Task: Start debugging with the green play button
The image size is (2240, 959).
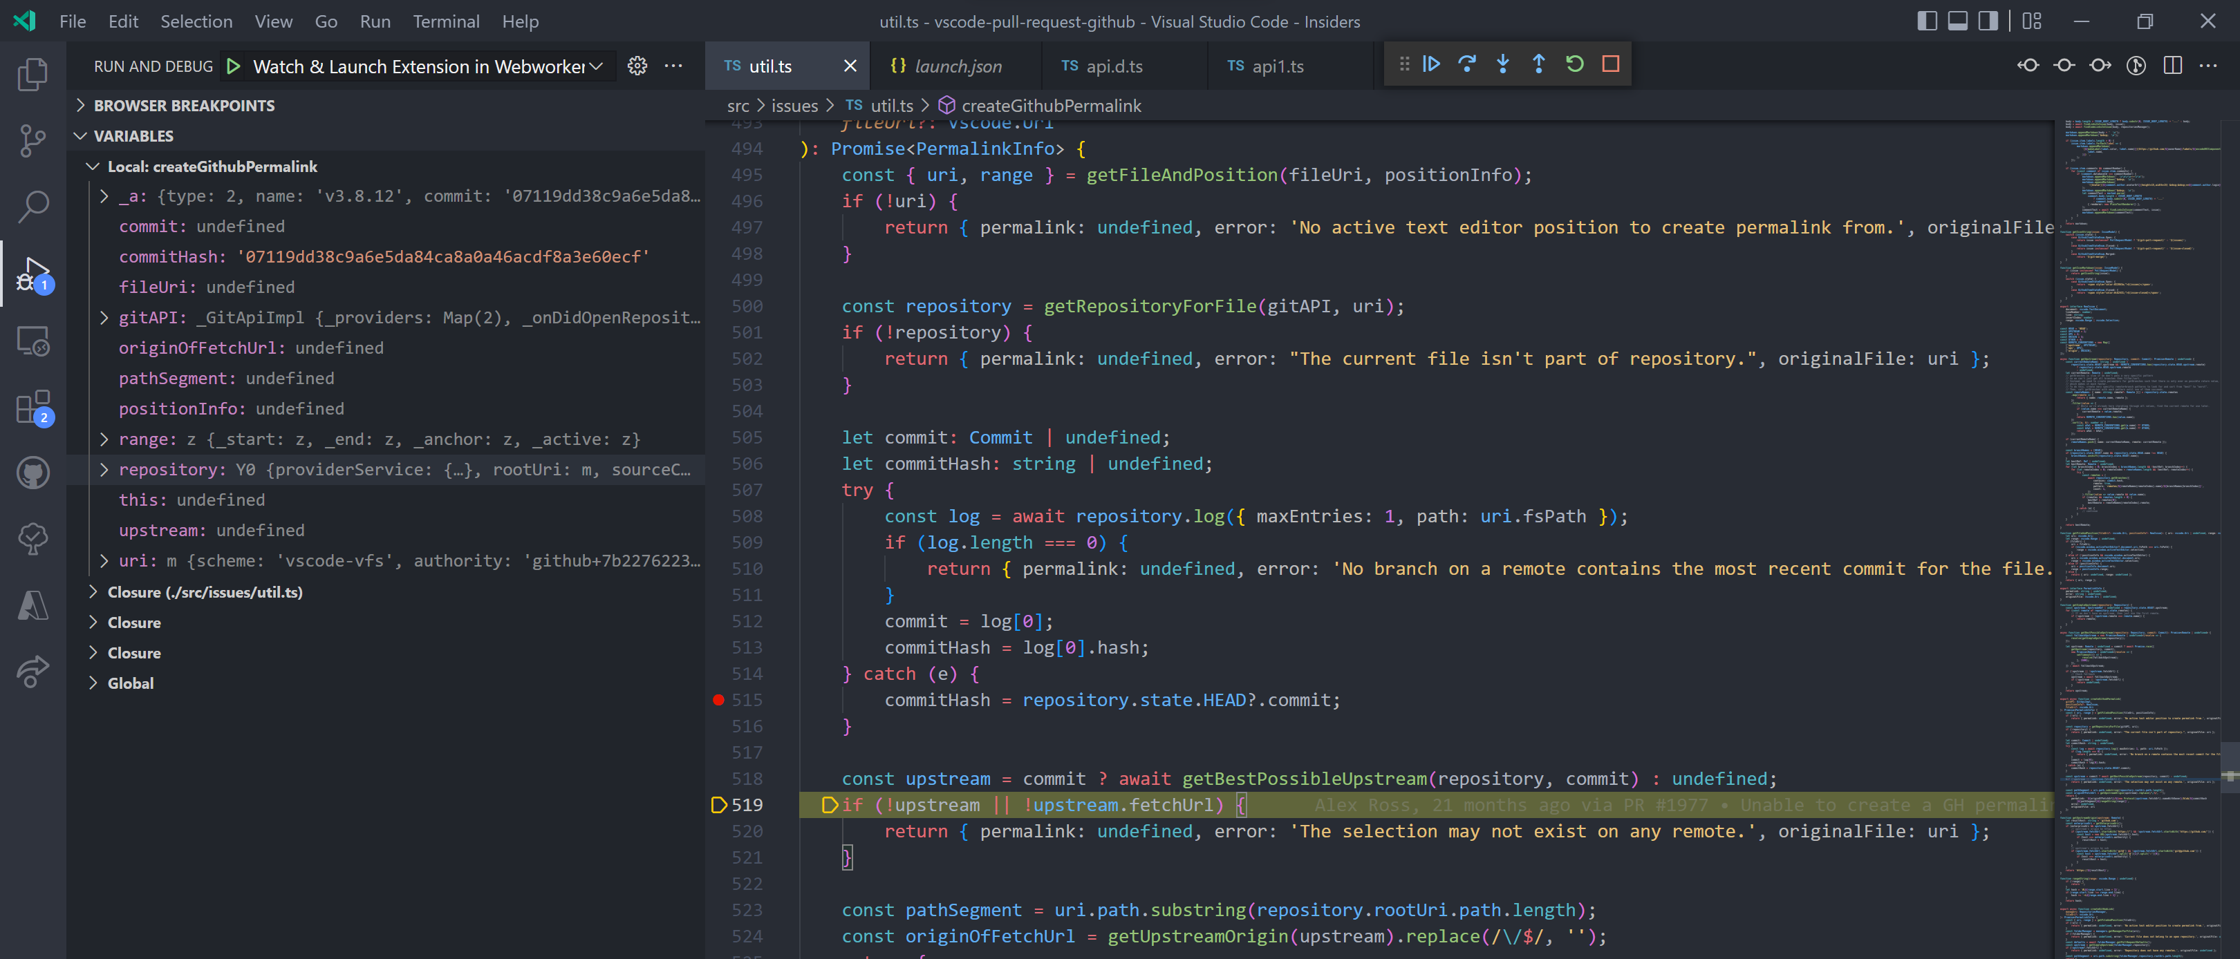Action: point(232,65)
